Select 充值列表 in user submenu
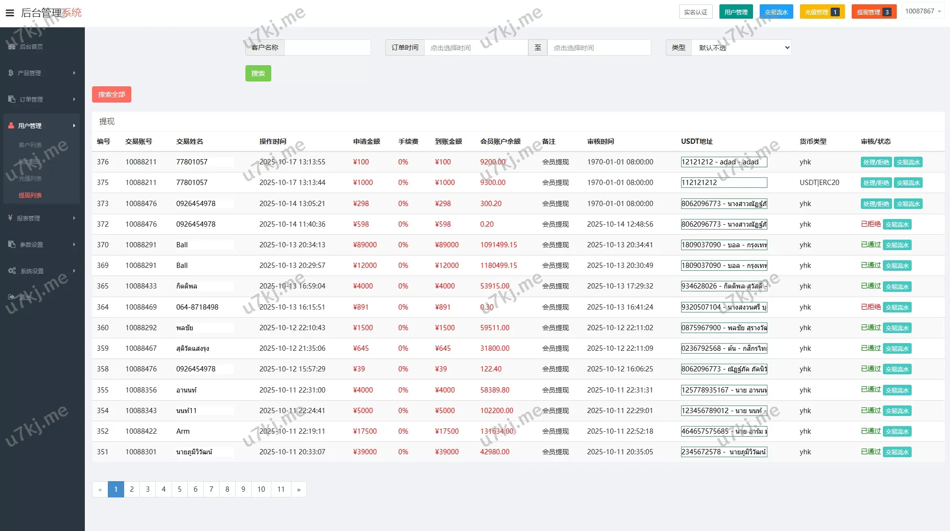This screenshot has width=950, height=531. point(30,178)
